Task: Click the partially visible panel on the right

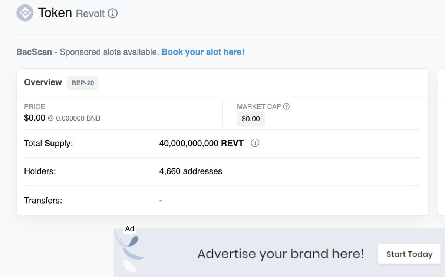Action: tap(442, 111)
